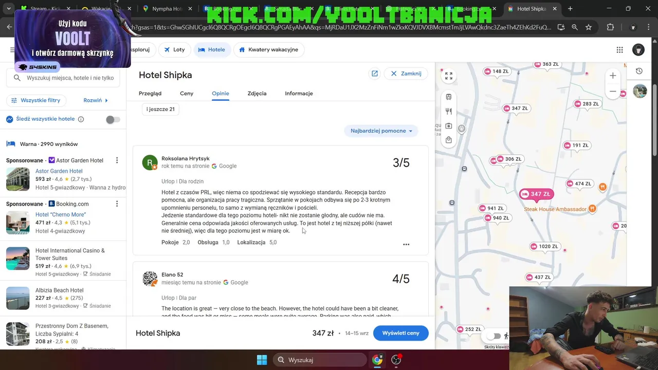658x370 pixels.
Task: Open Hotel Shipka in a new tab icon
Action: click(x=375, y=73)
